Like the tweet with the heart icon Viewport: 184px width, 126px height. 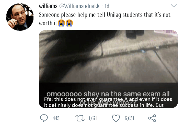(x=116, y=118)
